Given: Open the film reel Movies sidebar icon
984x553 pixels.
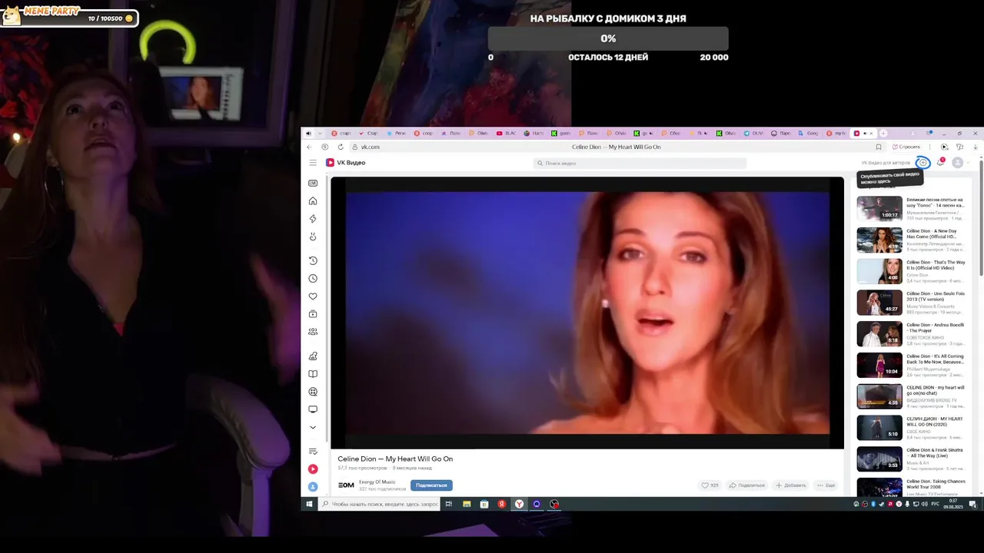Looking at the screenshot, I should (313, 392).
